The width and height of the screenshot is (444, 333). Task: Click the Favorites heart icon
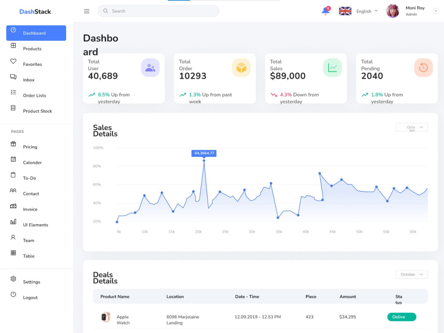[x=13, y=61]
